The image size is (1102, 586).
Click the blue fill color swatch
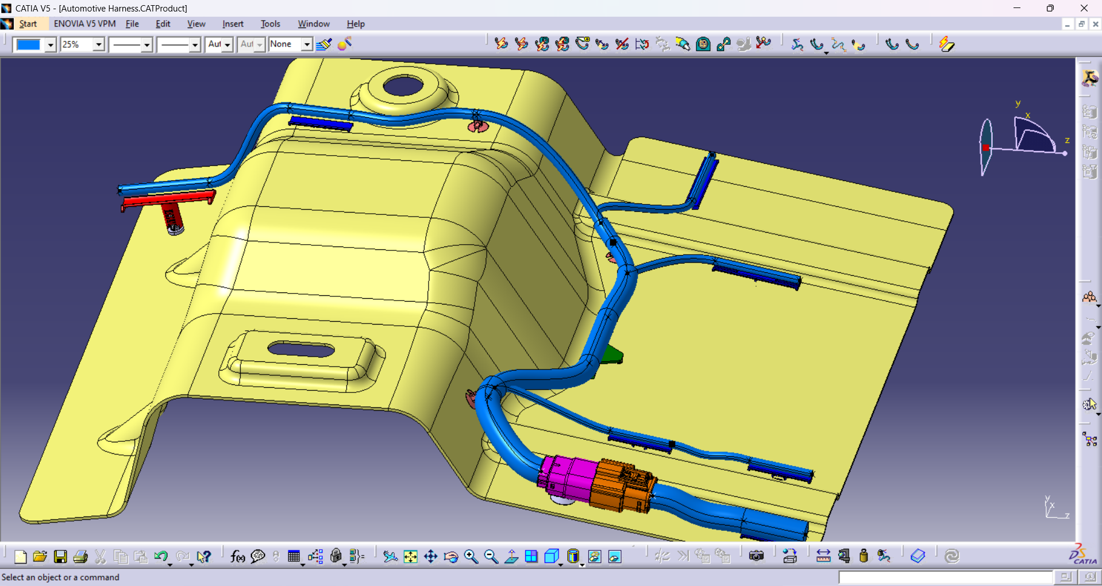click(x=29, y=44)
